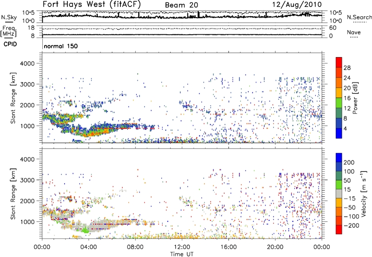The height and width of the screenshot is (257, 372).
Task: Pick the bottom red Velocity bar segment
Action: (339, 230)
